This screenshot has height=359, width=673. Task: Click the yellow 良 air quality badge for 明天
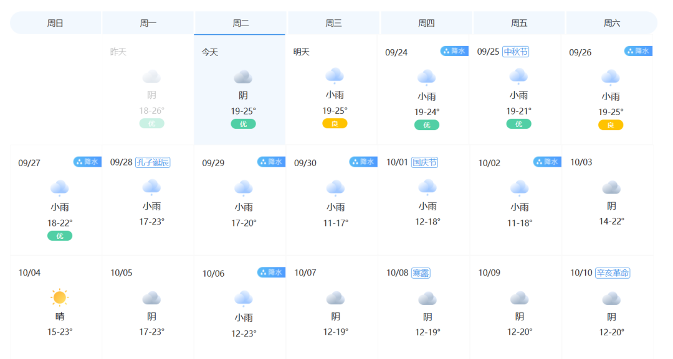335,124
